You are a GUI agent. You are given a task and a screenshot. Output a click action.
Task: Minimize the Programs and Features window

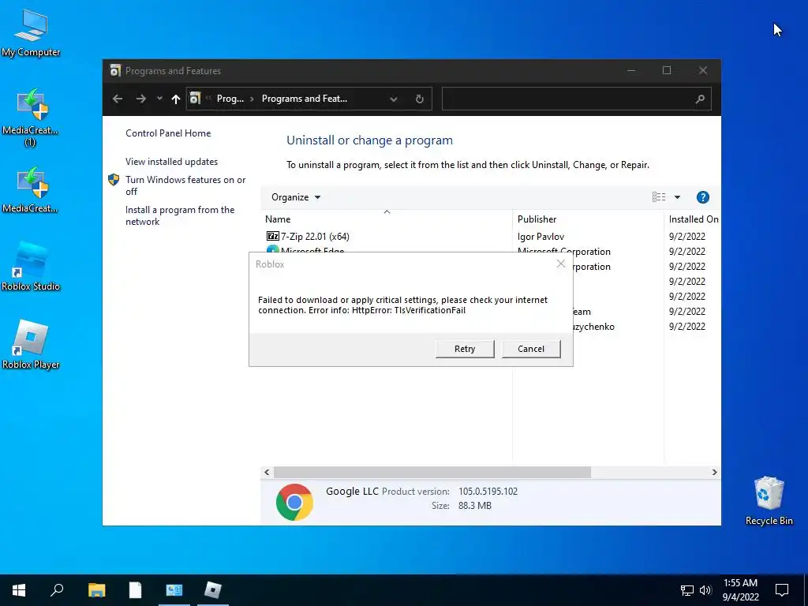pos(631,70)
